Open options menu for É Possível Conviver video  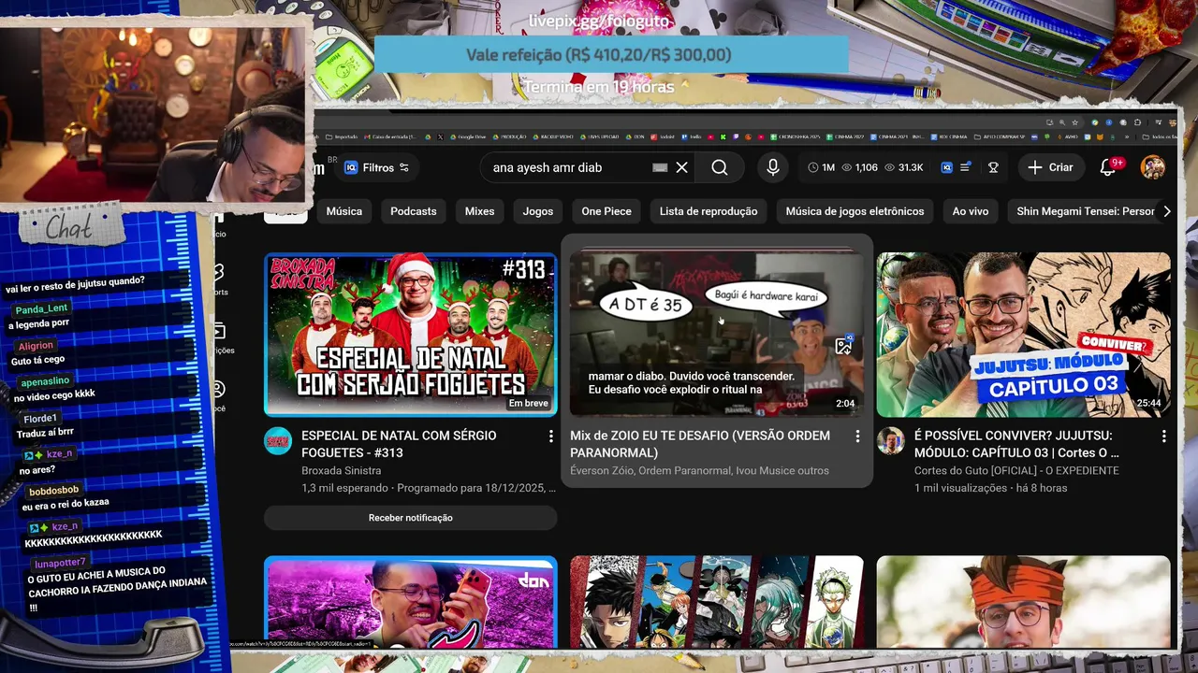click(x=1163, y=437)
